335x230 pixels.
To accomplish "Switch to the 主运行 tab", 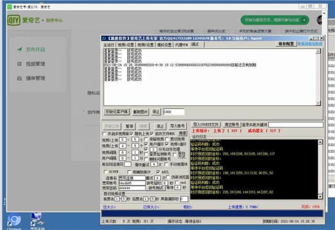I will coord(109,45).
